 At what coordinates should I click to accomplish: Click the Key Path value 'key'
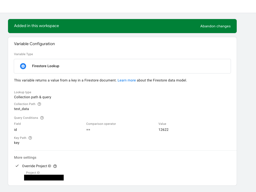(x=17, y=143)
